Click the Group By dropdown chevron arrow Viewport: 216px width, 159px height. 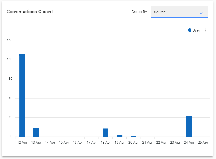point(201,13)
